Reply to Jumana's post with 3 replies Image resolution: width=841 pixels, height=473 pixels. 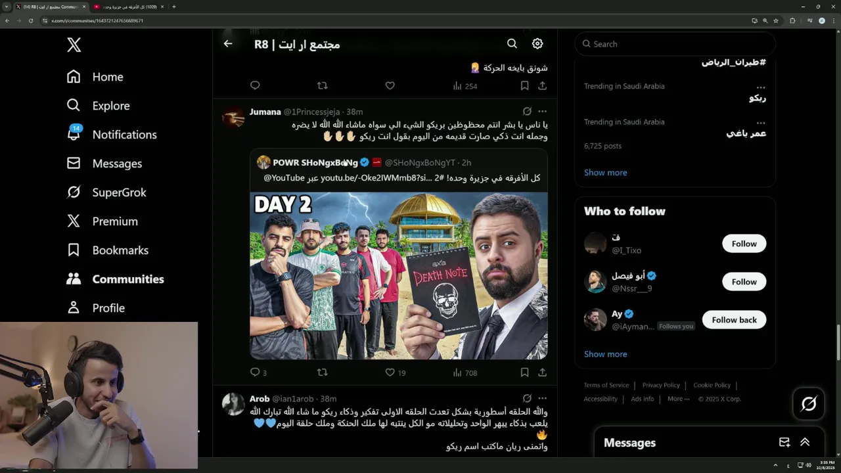(x=258, y=372)
